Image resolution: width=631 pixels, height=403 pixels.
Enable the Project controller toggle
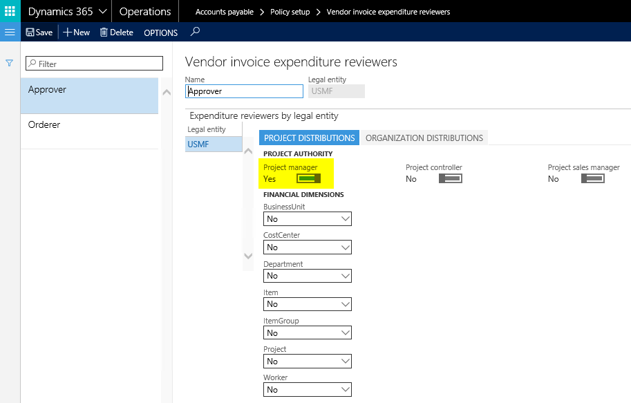click(451, 179)
